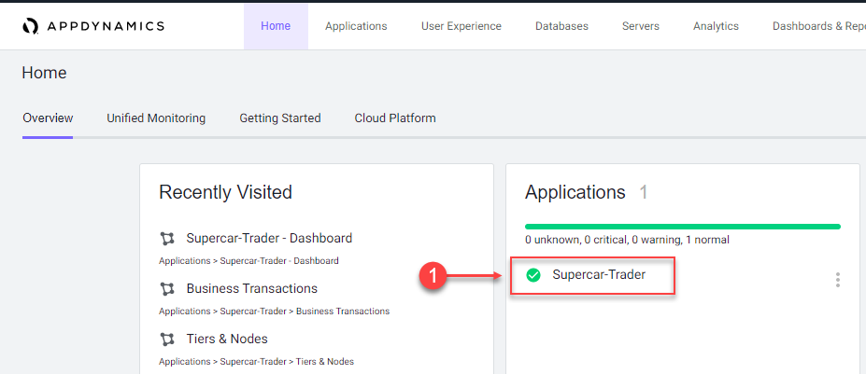The width and height of the screenshot is (866, 374).
Task: Click '0 unknown, 0 critical, 0 warning, 1 normal' text
Action: click(x=628, y=240)
